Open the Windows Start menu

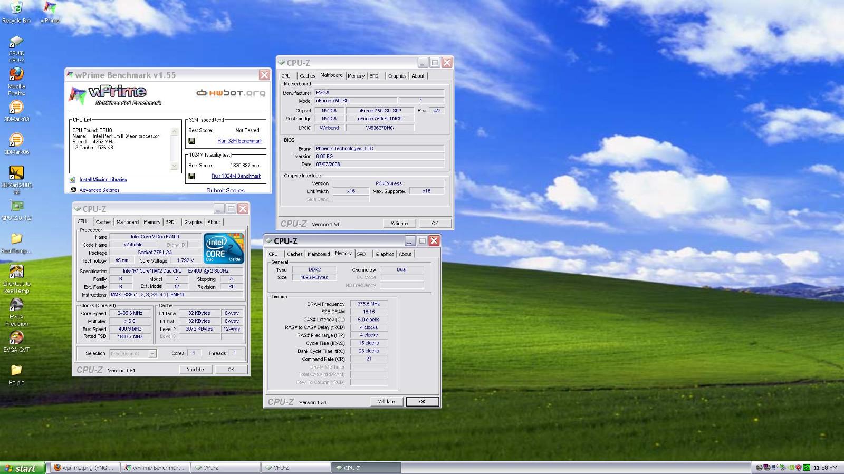click(x=22, y=468)
